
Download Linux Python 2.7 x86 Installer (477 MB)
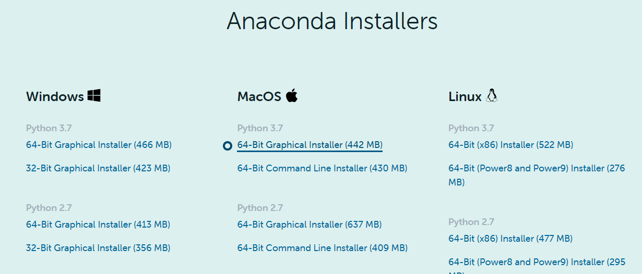[x=510, y=239]
